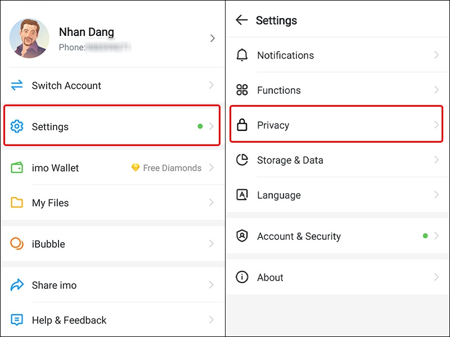Image resolution: width=450 pixels, height=337 pixels.
Task: Click the Notifications bell icon
Action: (242, 54)
